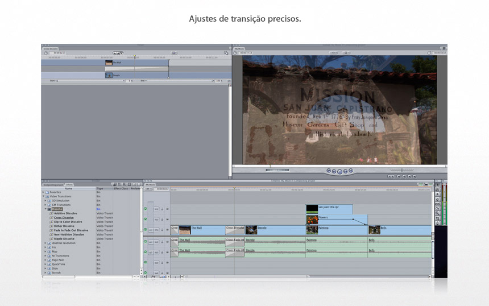Select the arrow Selection tool in tool palette
The width and height of the screenshot is (489, 306).
(x=437, y=185)
